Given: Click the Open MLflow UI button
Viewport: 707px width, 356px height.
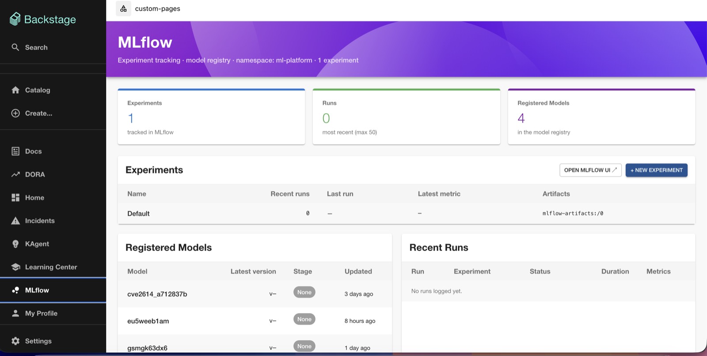Looking at the screenshot, I should [x=590, y=170].
